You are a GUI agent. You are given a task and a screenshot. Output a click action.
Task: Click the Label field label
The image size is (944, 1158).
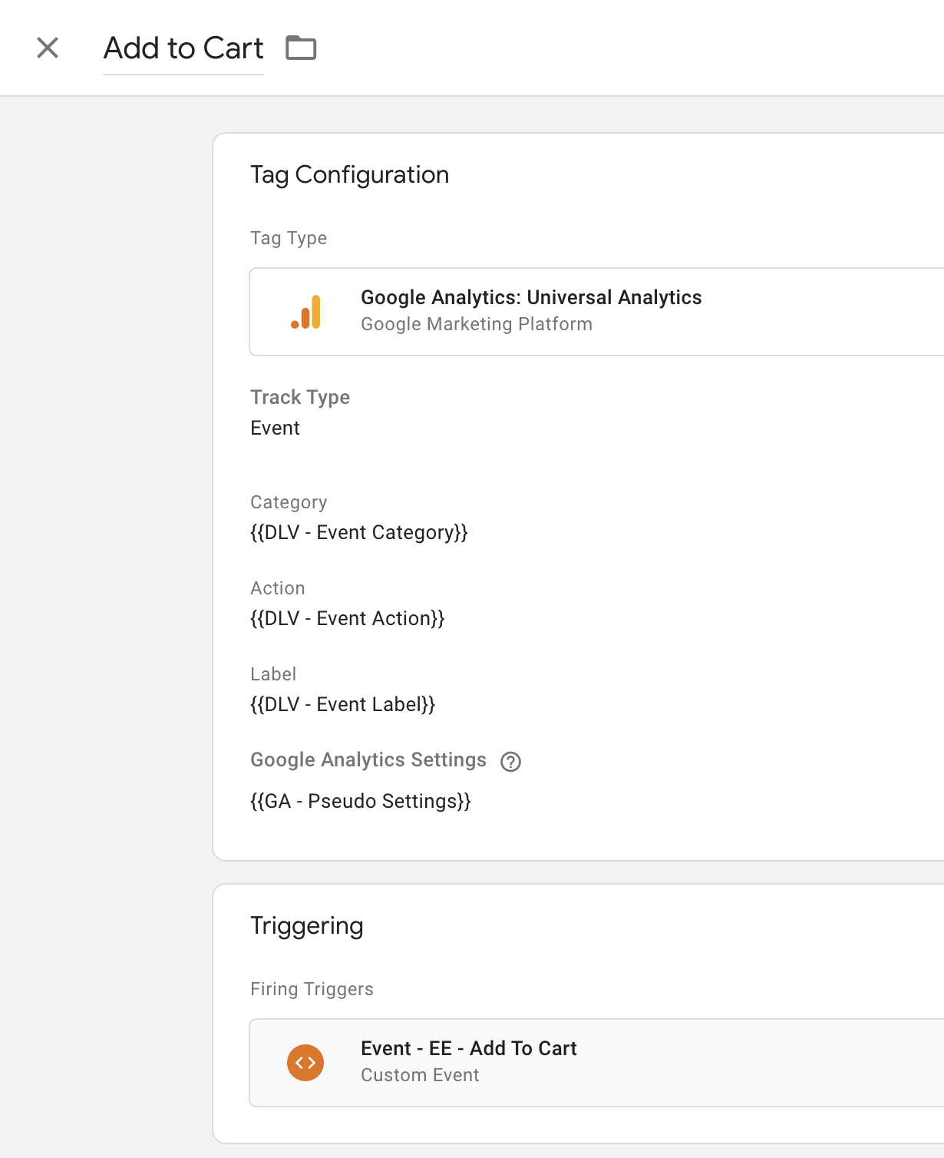point(273,674)
